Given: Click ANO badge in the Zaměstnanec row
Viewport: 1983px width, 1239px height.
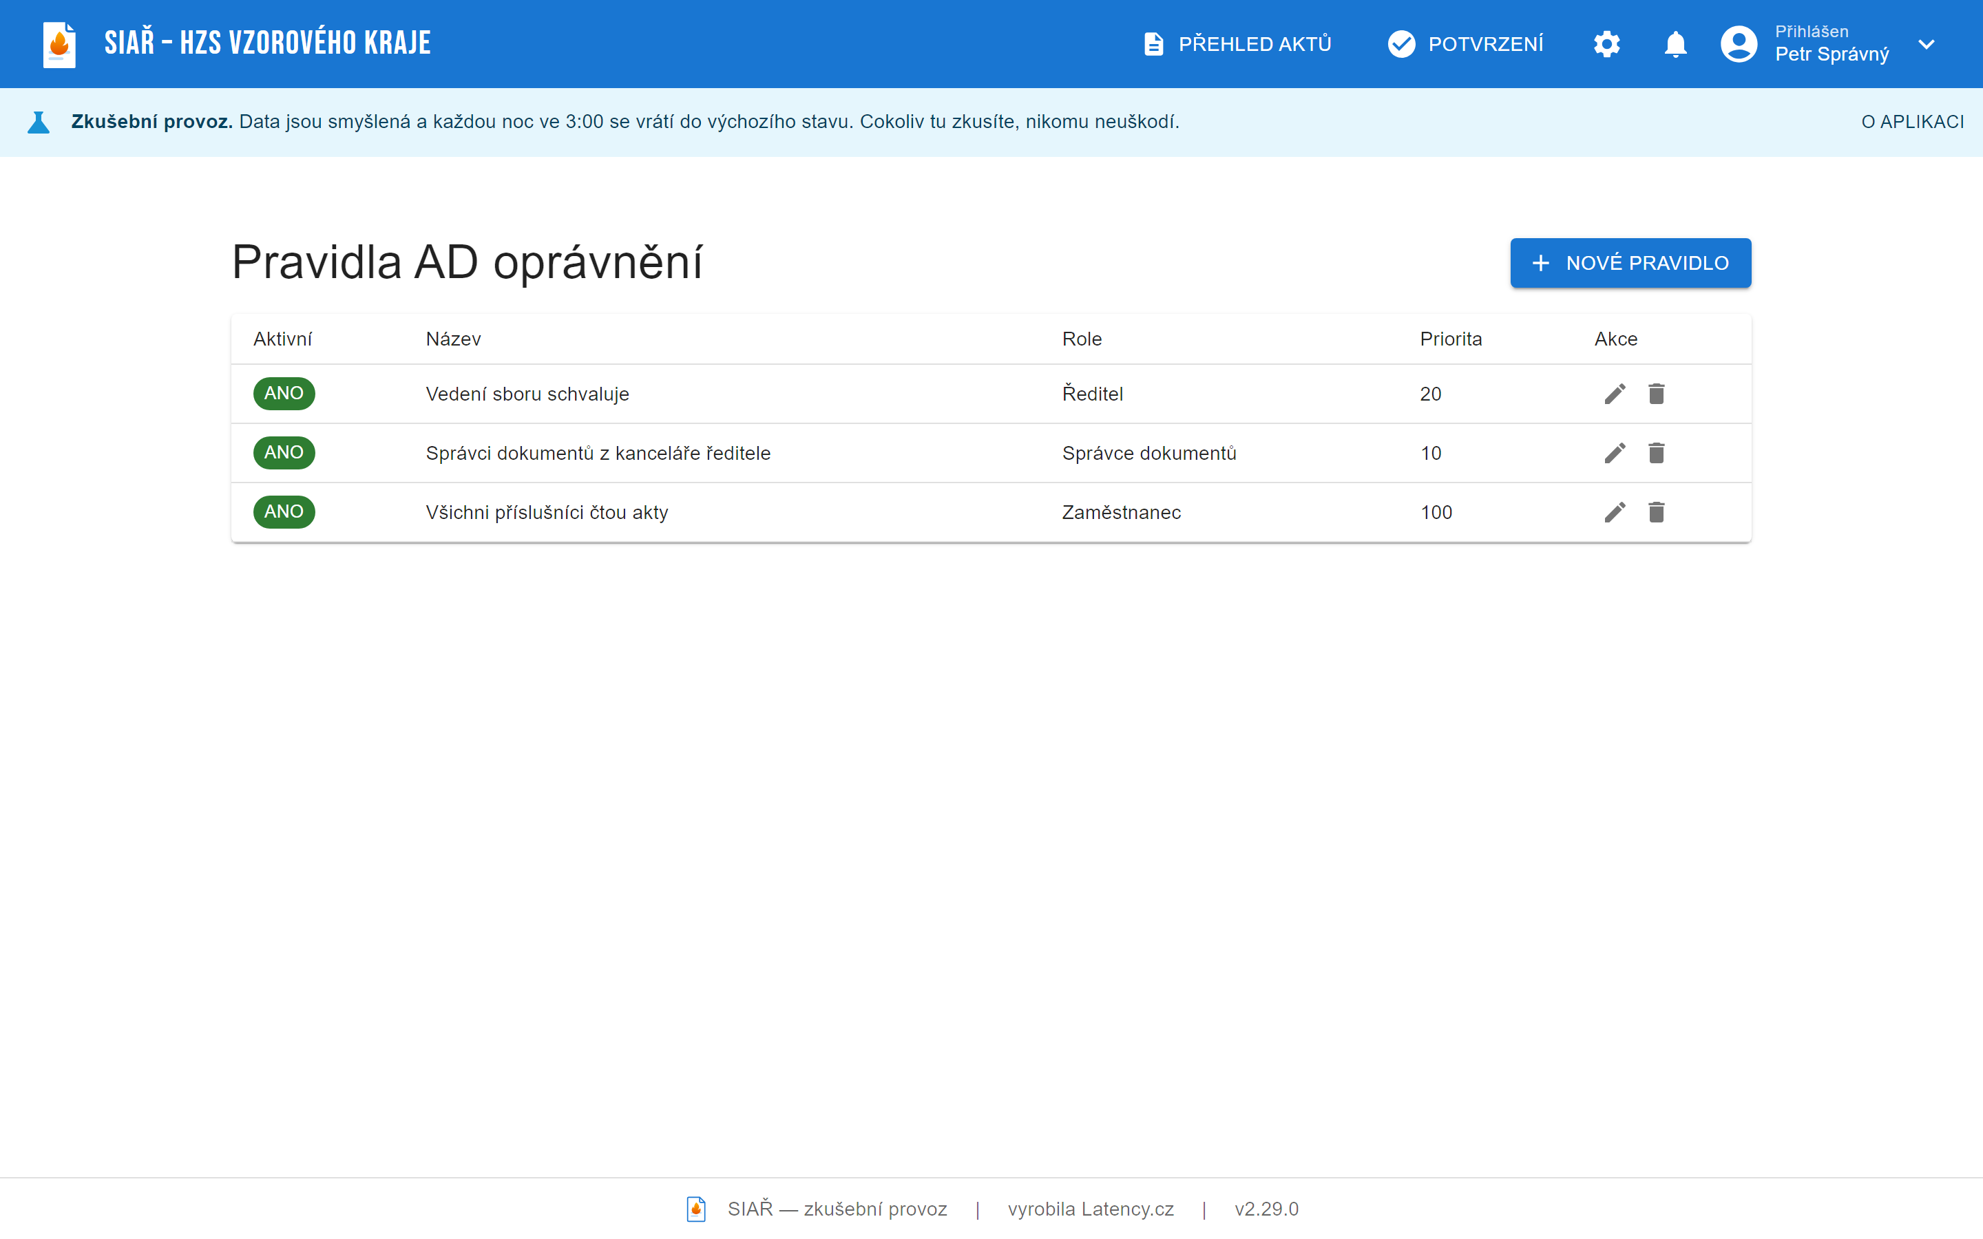Looking at the screenshot, I should click(284, 511).
